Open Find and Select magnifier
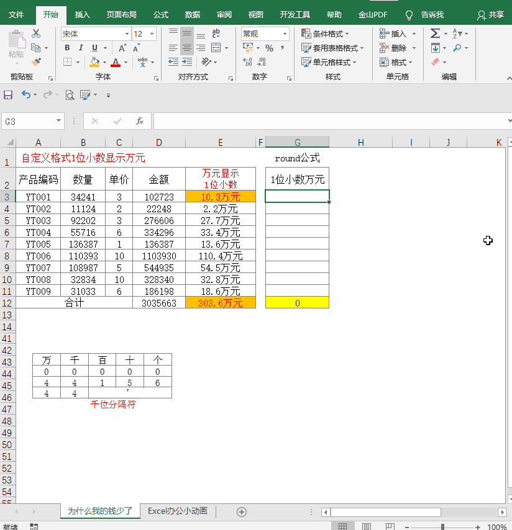The image size is (512, 530). (457, 48)
